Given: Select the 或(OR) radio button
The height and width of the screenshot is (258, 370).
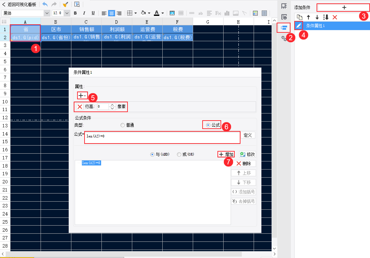Looking at the screenshot, I should [x=179, y=155].
